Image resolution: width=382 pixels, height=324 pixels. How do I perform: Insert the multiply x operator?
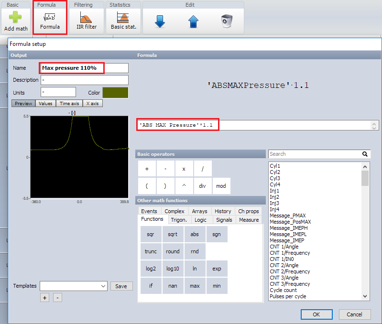tap(184, 168)
